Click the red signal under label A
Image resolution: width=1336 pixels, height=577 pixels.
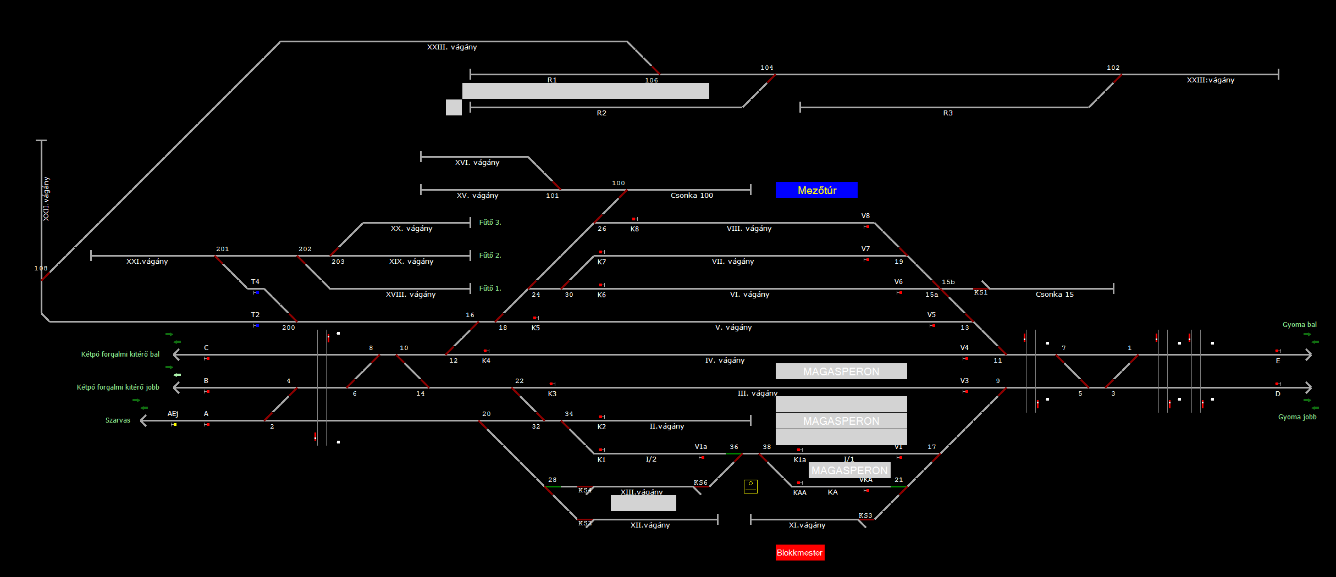(x=207, y=424)
